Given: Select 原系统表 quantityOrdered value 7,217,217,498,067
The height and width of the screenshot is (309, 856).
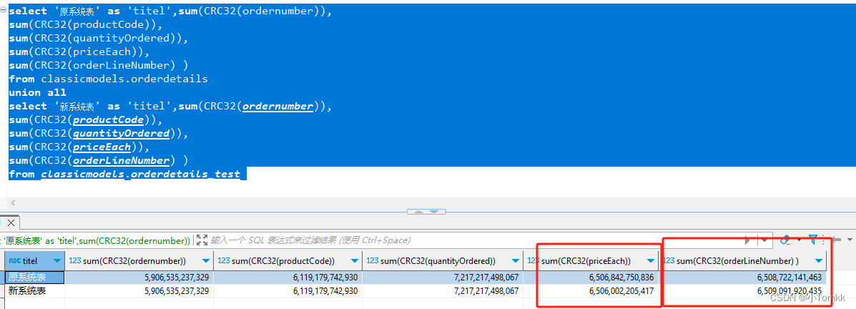Looking at the screenshot, I should tap(442, 278).
